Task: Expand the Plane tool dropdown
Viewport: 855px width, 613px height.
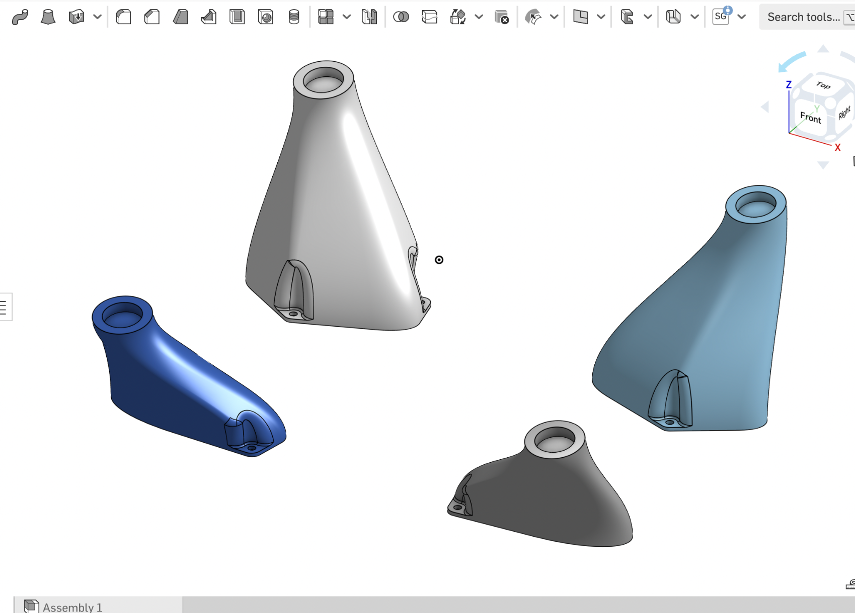Action: [x=601, y=17]
